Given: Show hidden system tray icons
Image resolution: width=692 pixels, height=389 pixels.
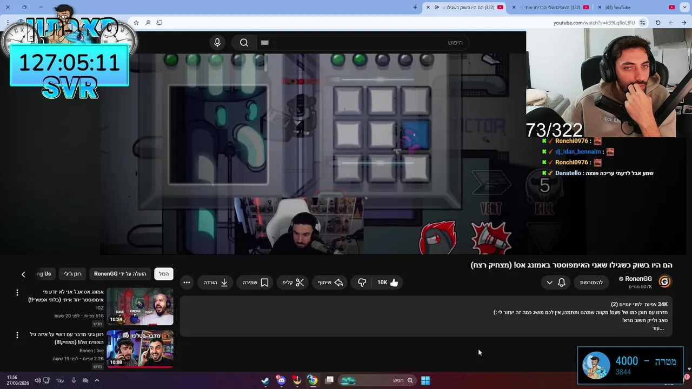Looking at the screenshot, I should point(97,380).
